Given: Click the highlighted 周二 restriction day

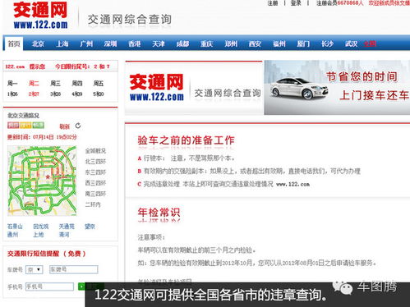Looking at the screenshot, I should pyautogui.click(x=34, y=84).
